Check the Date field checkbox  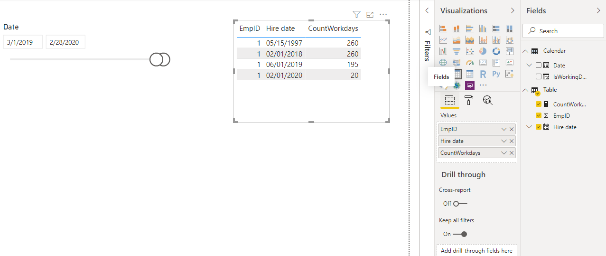click(x=539, y=65)
